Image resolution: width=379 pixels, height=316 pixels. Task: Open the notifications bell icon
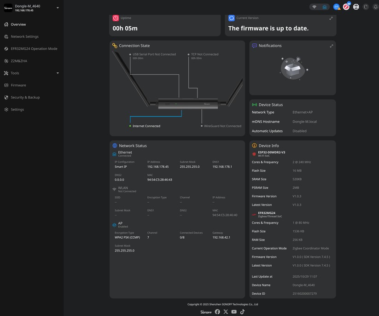coord(375,6)
